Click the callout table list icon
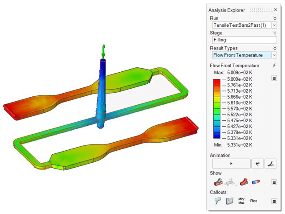Image resolution: width=285 pixels, height=214 pixels. click(x=230, y=201)
